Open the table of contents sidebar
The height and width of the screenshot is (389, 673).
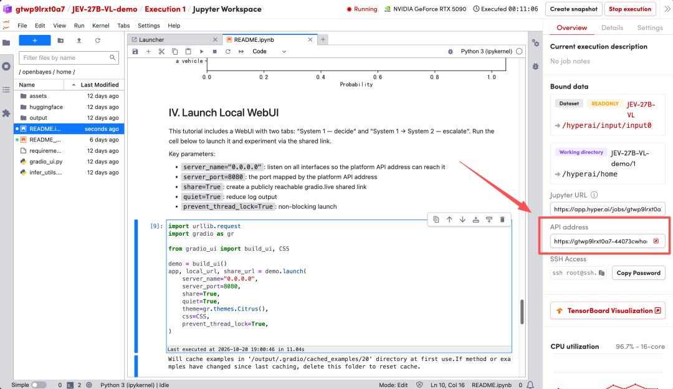point(6,90)
